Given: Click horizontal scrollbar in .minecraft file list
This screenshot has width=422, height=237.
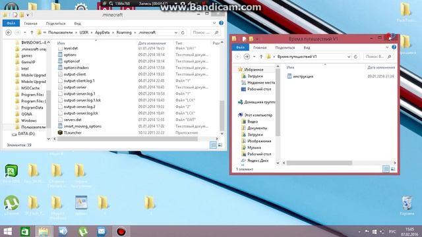Looking at the screenshot, I should [x=127, y=139].
